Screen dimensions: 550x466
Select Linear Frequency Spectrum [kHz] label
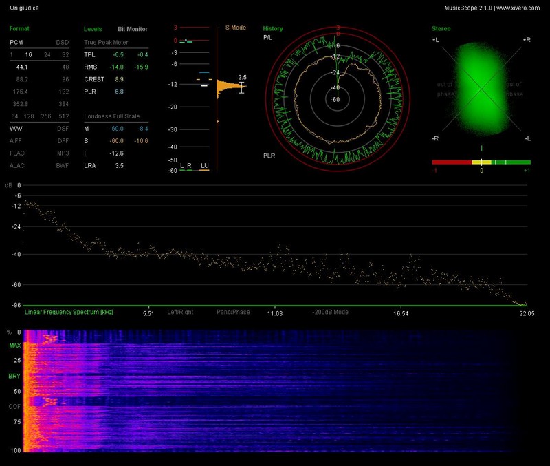click(x=69, y=312)
